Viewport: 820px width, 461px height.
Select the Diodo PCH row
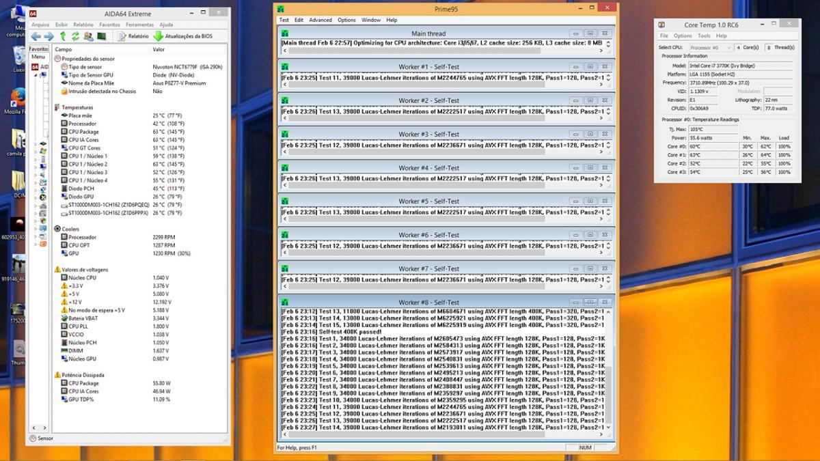[140, 188]
